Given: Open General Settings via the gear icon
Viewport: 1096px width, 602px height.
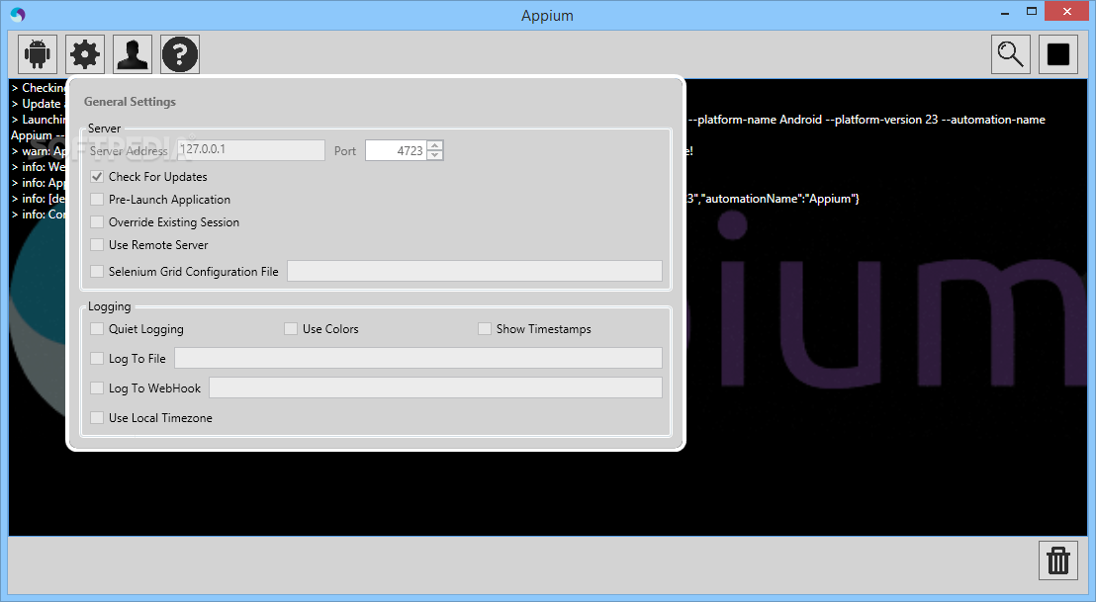Looking at the screenshot, I should [x=85, y=53].
